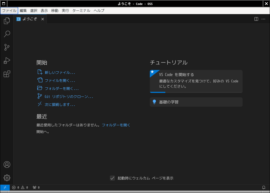This screenshot has height=193, width=270.
Task: Select the ようこそ editor tab
Action: [x=30, y=19]
